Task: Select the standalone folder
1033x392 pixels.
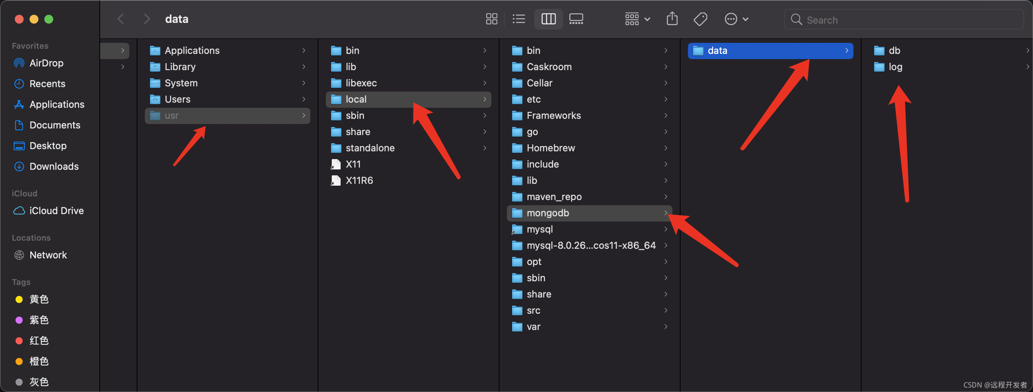Action: point(408,148)
